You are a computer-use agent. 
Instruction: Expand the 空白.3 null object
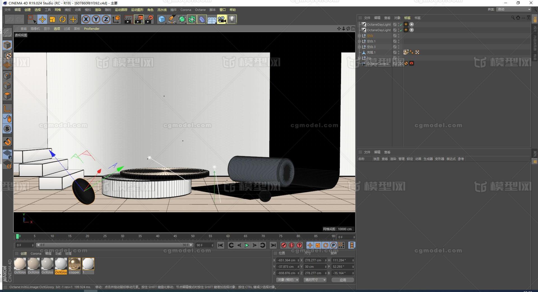pos(359,47)
